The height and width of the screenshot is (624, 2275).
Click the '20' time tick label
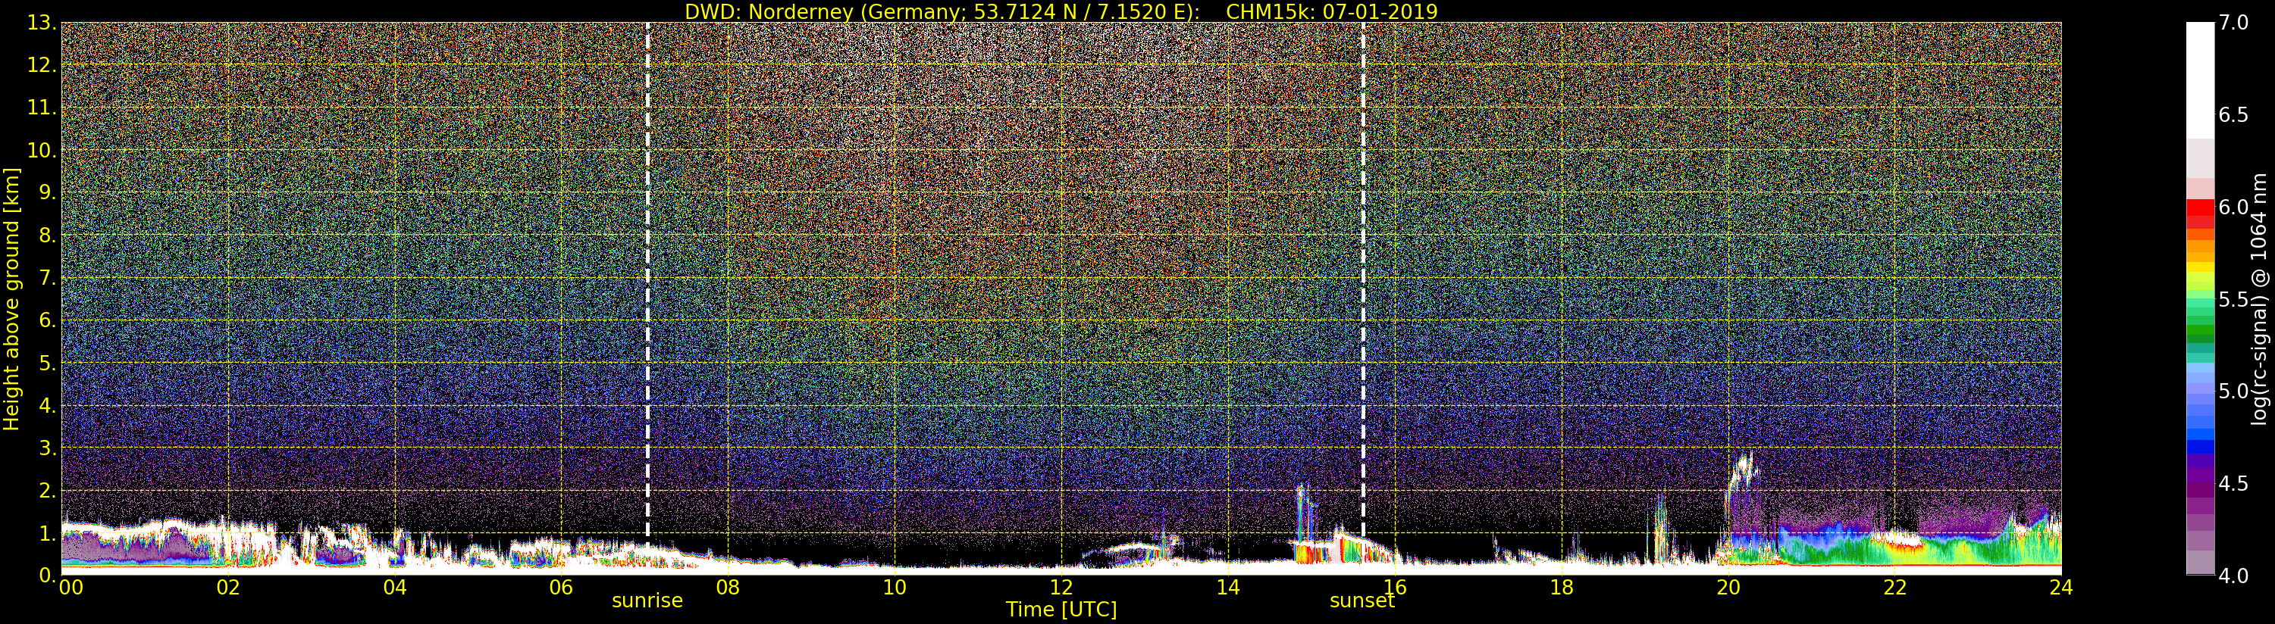click(1728, 587)
